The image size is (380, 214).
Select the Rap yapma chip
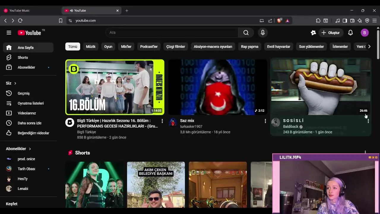250,47
